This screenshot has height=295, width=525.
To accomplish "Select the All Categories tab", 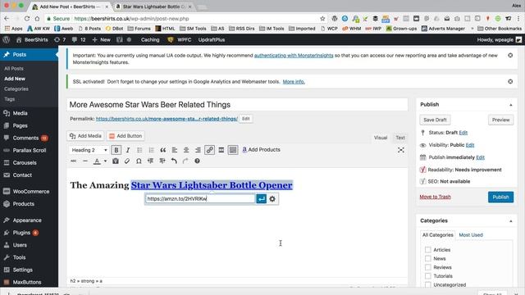I will tap(437, 235).
